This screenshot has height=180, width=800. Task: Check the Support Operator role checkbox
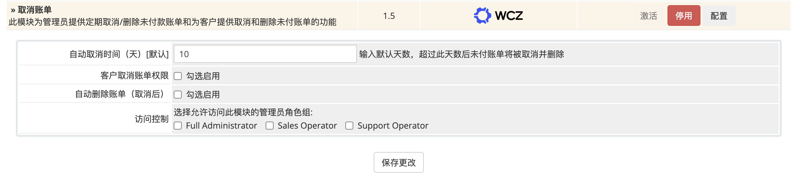coord(349,126)
